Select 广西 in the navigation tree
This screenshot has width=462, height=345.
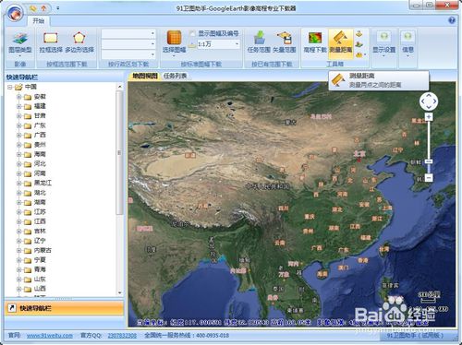tap(40, 136)
